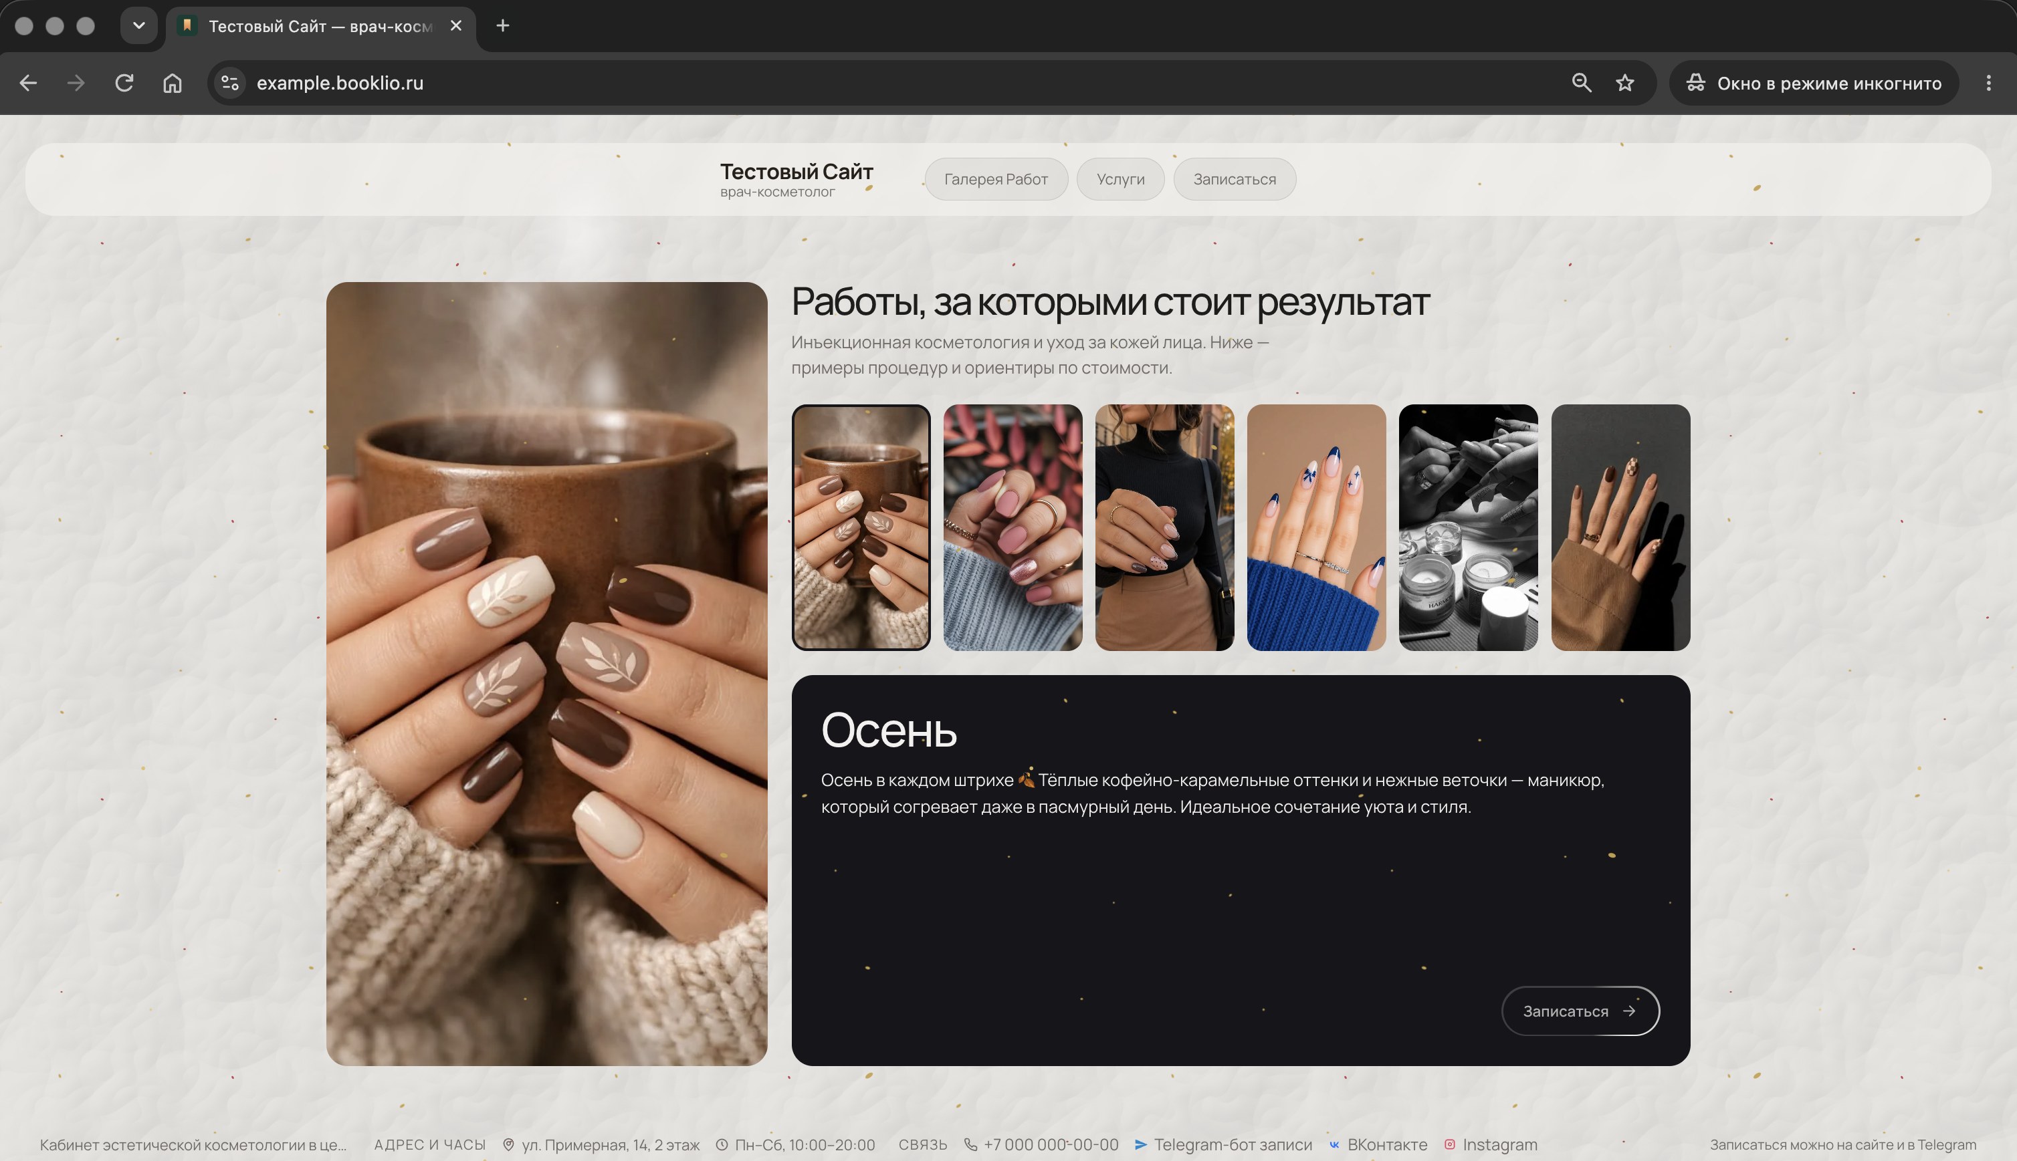Click Работы, за которыми стоит результат heading

[1110, 302]
